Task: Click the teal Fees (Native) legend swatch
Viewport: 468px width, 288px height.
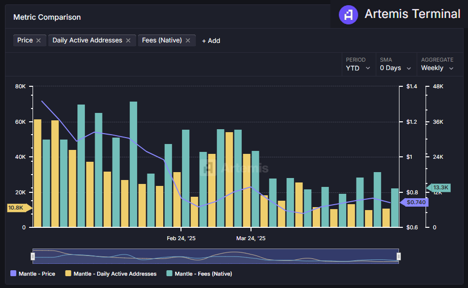Action: point(169,273)
